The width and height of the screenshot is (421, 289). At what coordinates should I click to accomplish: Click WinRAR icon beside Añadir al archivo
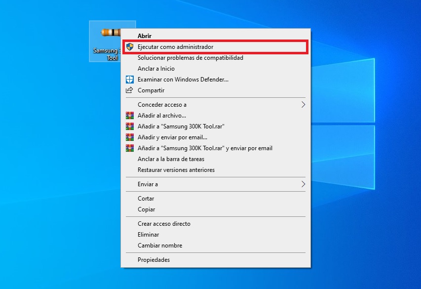(130, 115)
